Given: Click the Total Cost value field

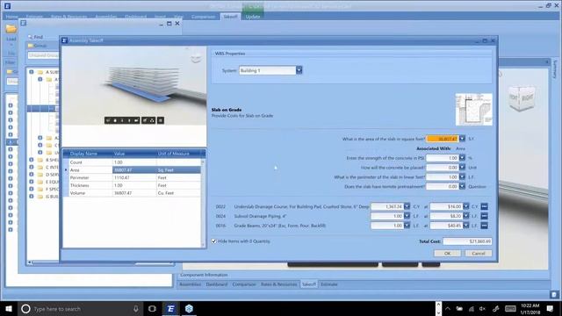Looking at the screenshot, I should [x=467, y=241].
